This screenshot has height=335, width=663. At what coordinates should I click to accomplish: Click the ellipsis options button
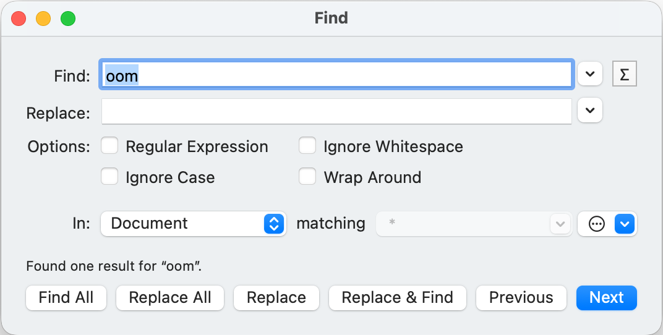pyautogui.click(x=596, y=224)
